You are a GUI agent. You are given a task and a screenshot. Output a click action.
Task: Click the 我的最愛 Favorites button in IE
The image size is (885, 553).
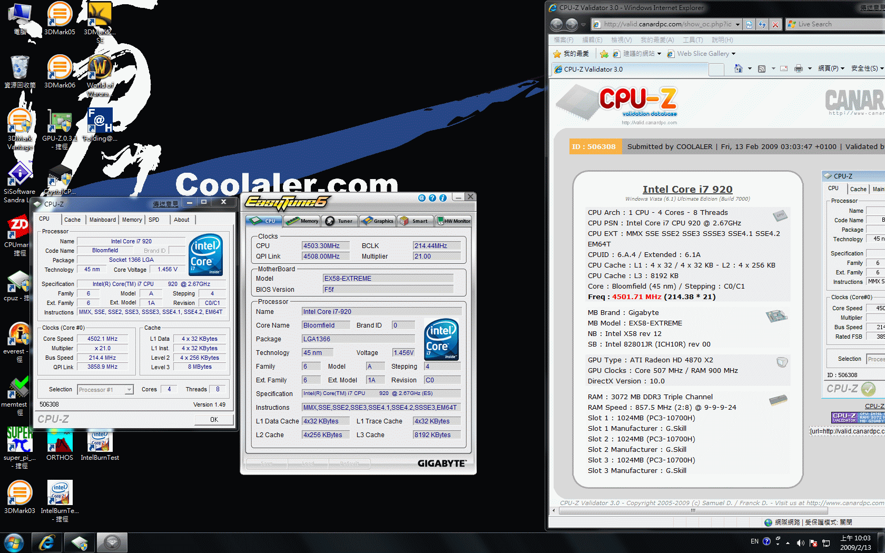(572, 54)
